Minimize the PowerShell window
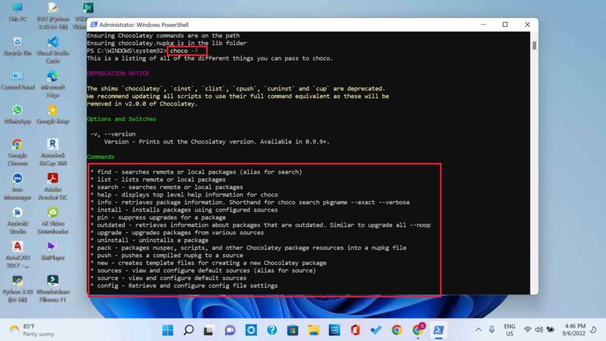 (483, 24)
